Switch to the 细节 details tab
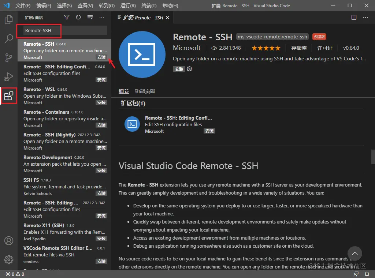The image size is (375, 278). coord(124,91)
